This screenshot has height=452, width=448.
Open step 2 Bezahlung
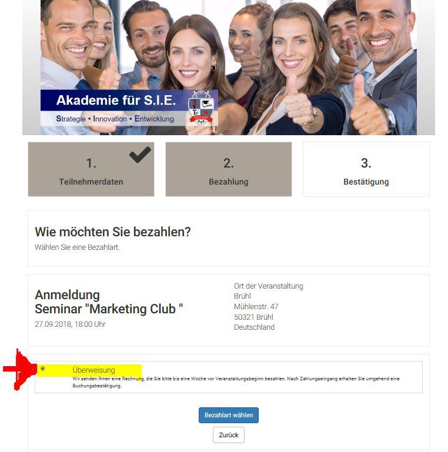point(228,169)
